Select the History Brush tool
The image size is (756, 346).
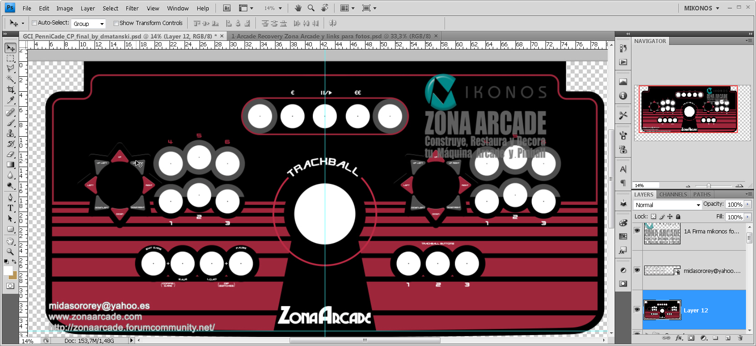click(10, 143)
